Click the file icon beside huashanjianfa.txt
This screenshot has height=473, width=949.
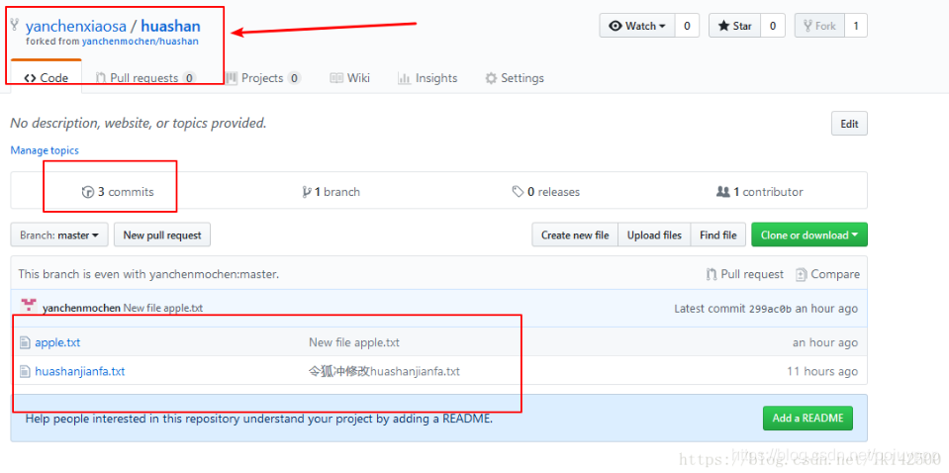click(25, 371)
